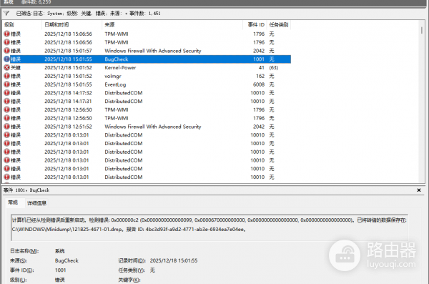Screen dimensions: 429x284
Task: Click event ID 41 in the list
Action: (261, 68)
